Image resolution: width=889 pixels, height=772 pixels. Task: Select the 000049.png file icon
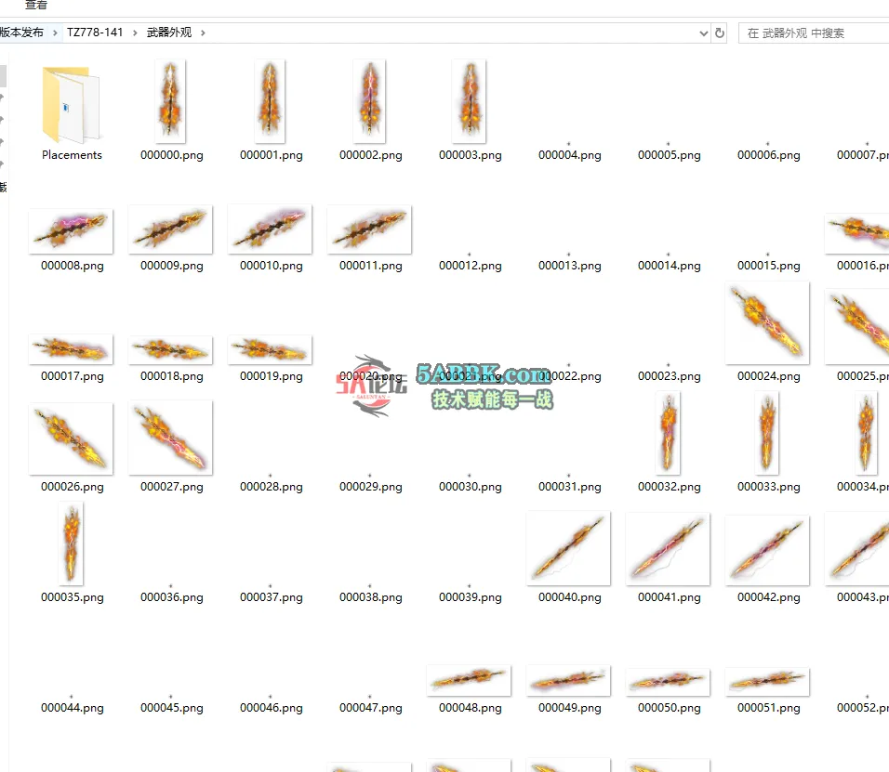coord(568,681)
